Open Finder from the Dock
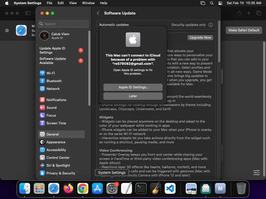The height and width of the screenshot is (199, 266). click(x=25, y=188)
